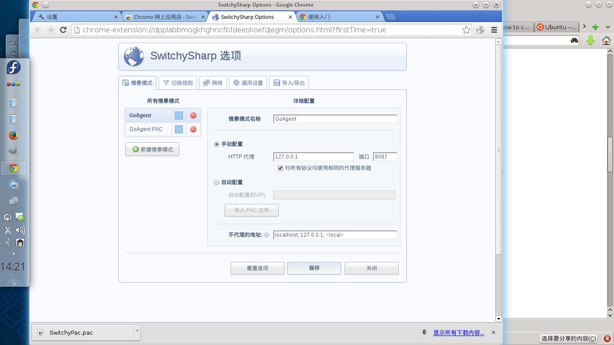Viewport: 614px width, 345px height.
Task: Open the 网络 tab
Action: 213,83
